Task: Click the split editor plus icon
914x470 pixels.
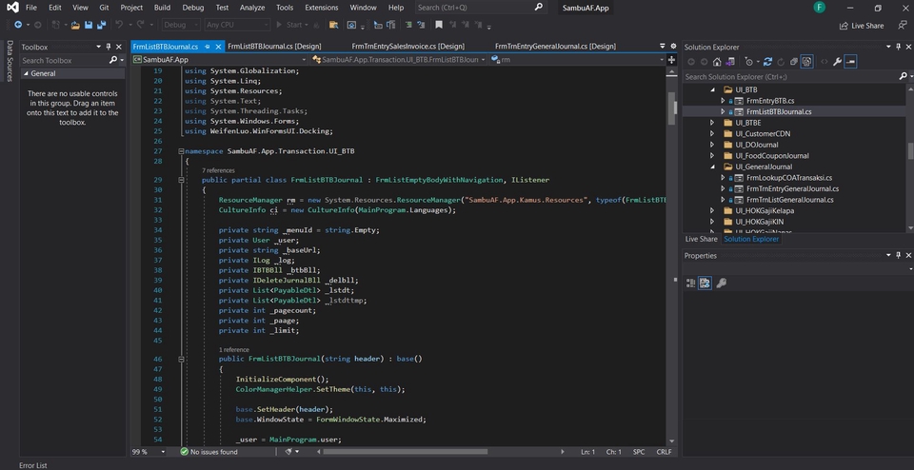Action: [671, 59]
